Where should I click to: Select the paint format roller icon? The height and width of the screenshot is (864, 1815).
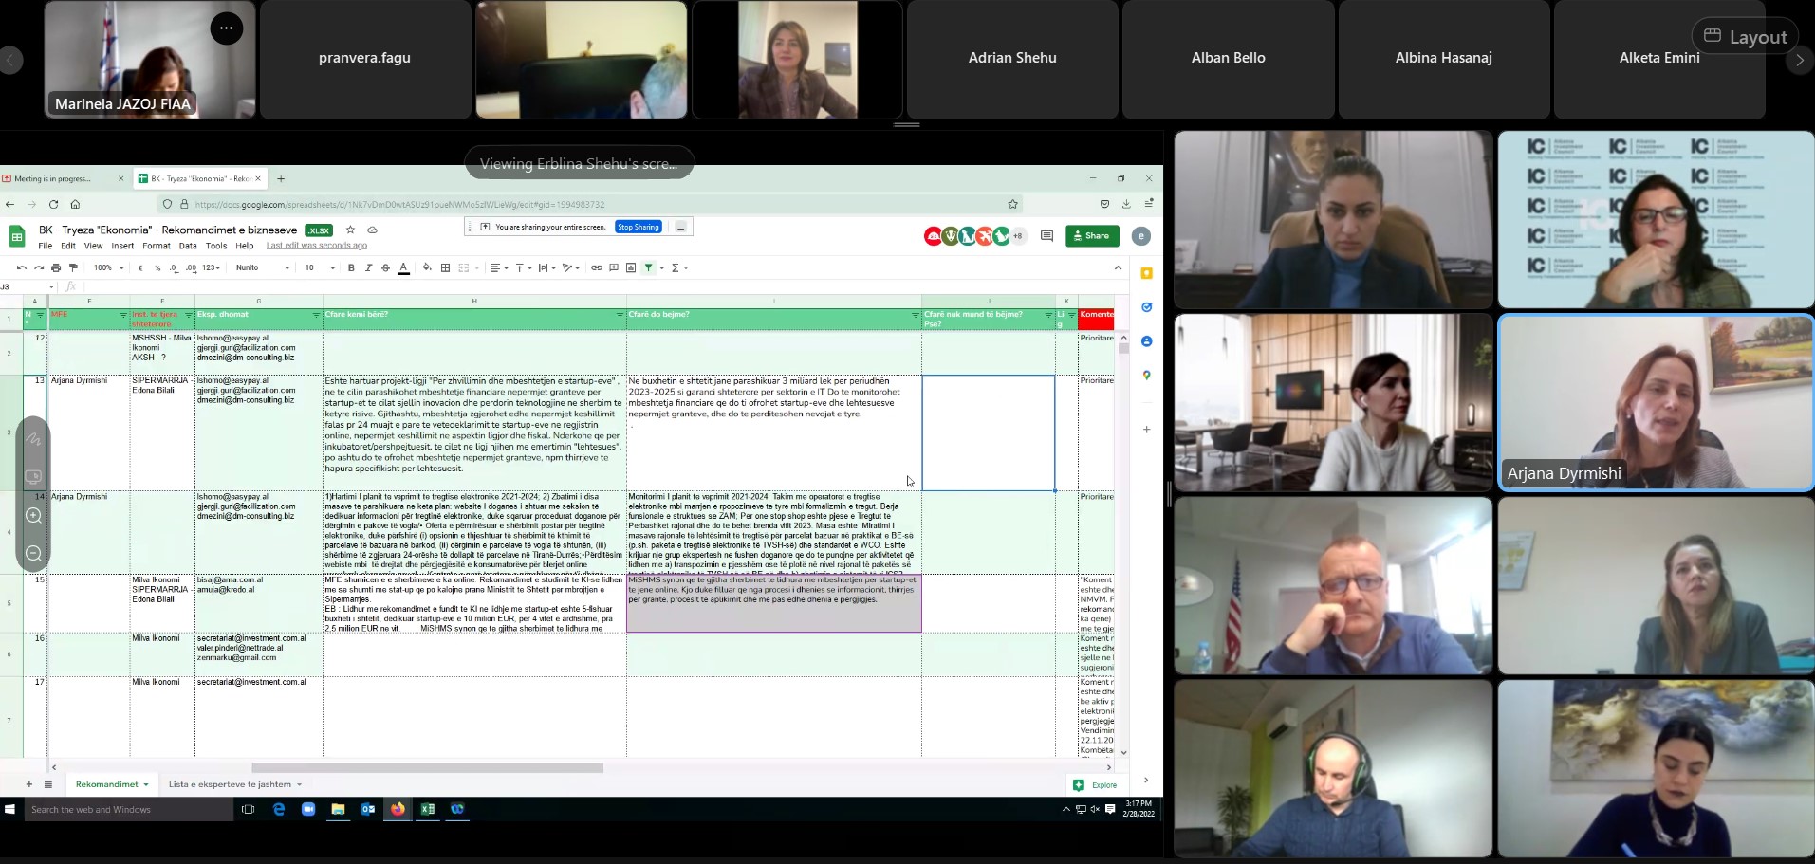pos(73,268)
